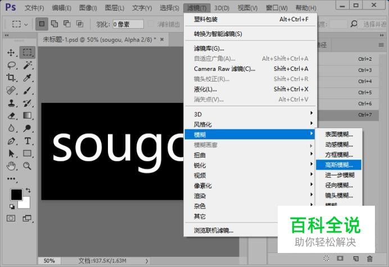Screen dimensions: 389x267
Task: Choose Subtract from Selection mode
Action: pos(67,24)
